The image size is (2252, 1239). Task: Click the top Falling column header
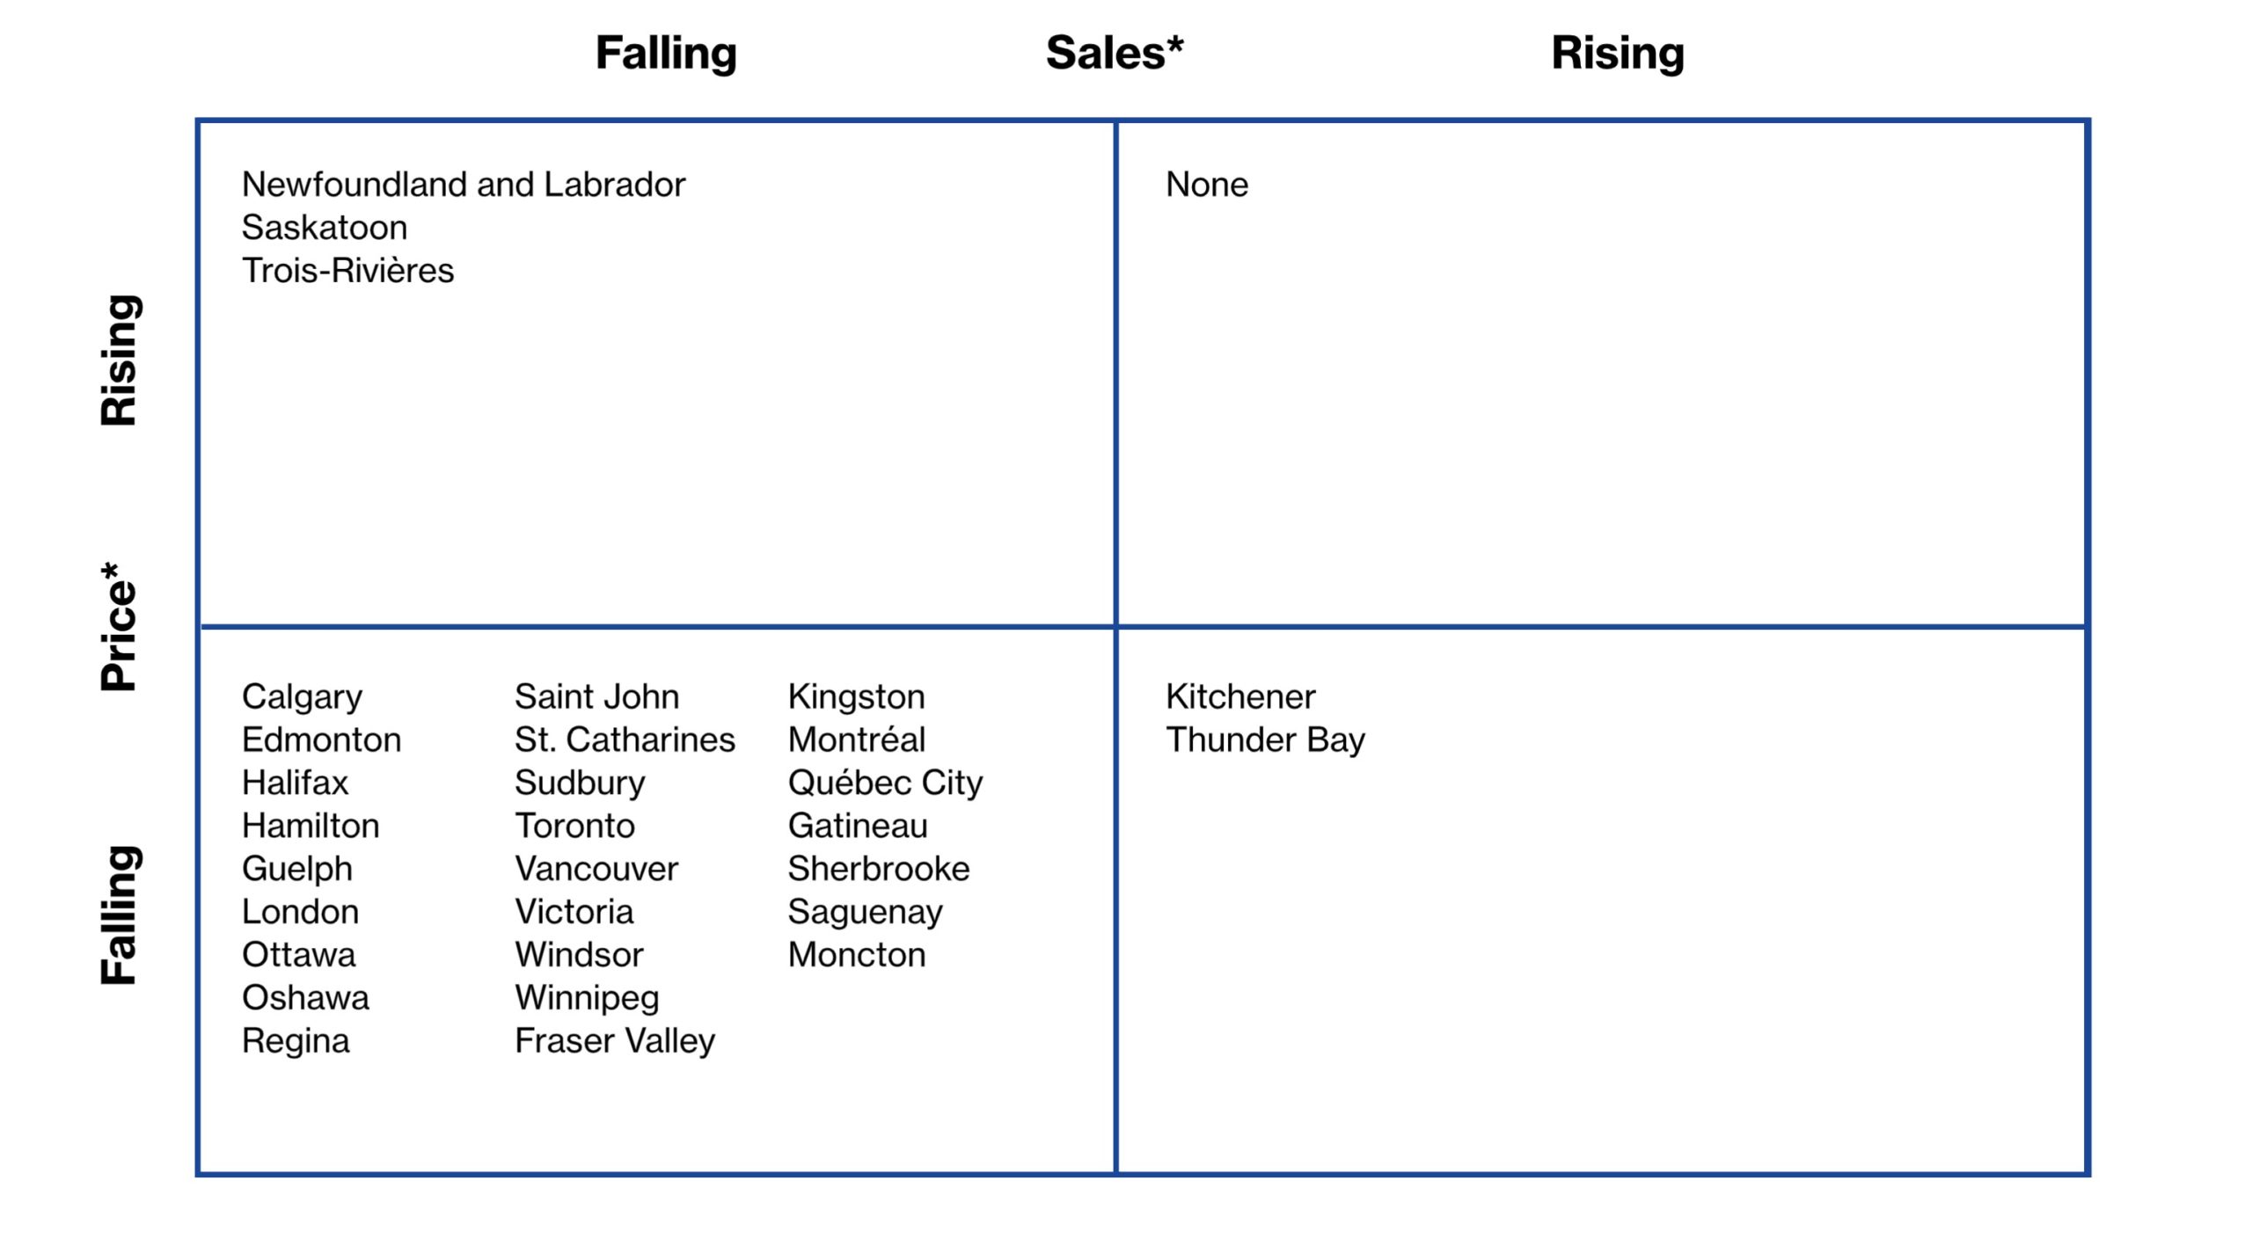666,53
